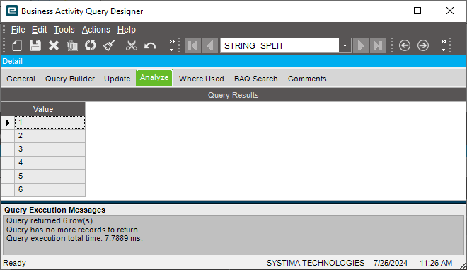Screen dimensions: 467x270
Task: Open the Tools menu
Action: pos(64,30)
